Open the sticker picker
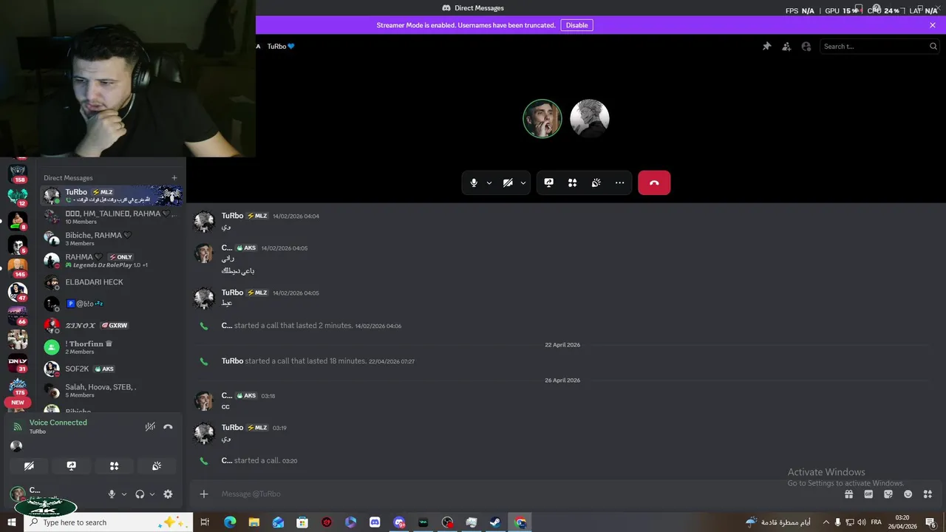This screenshot has height=532, width=946. pos(888,494)
